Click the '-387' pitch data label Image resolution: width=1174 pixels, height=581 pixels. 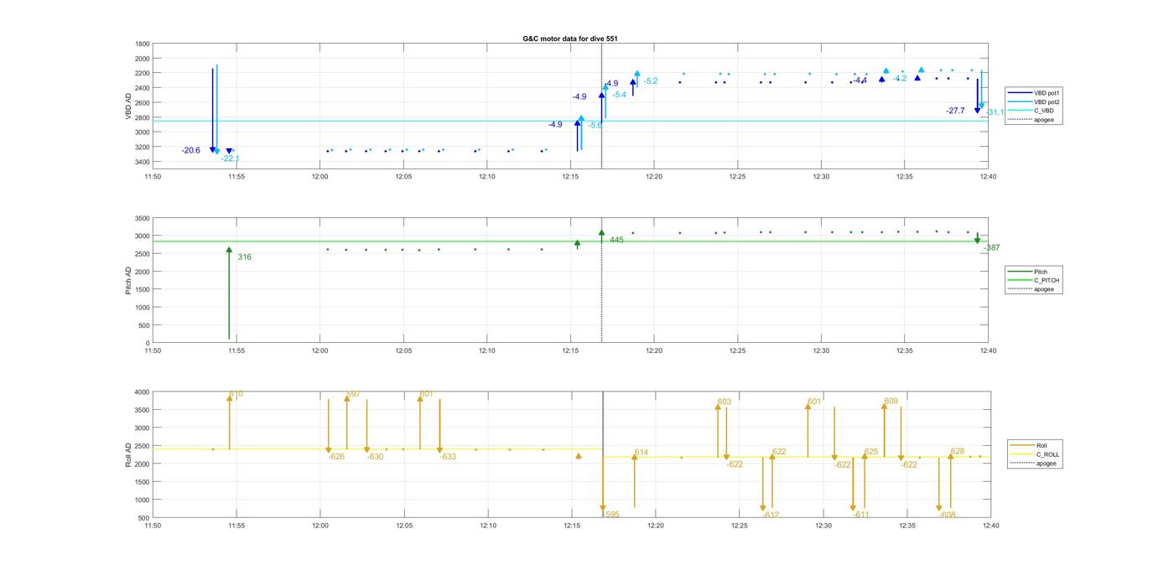point(992,248)
